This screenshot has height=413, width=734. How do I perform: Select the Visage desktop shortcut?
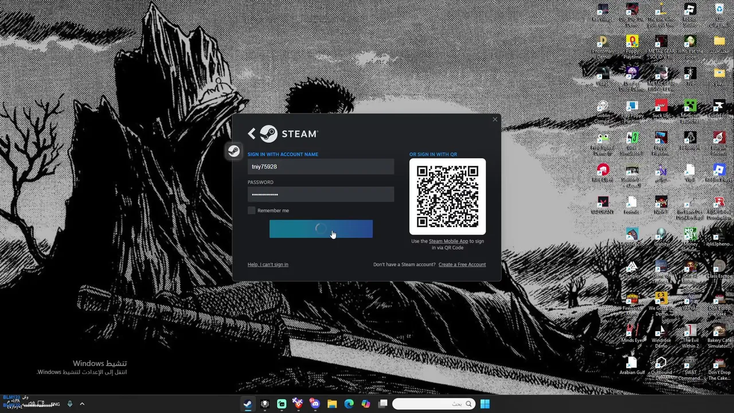coord(603,77)
